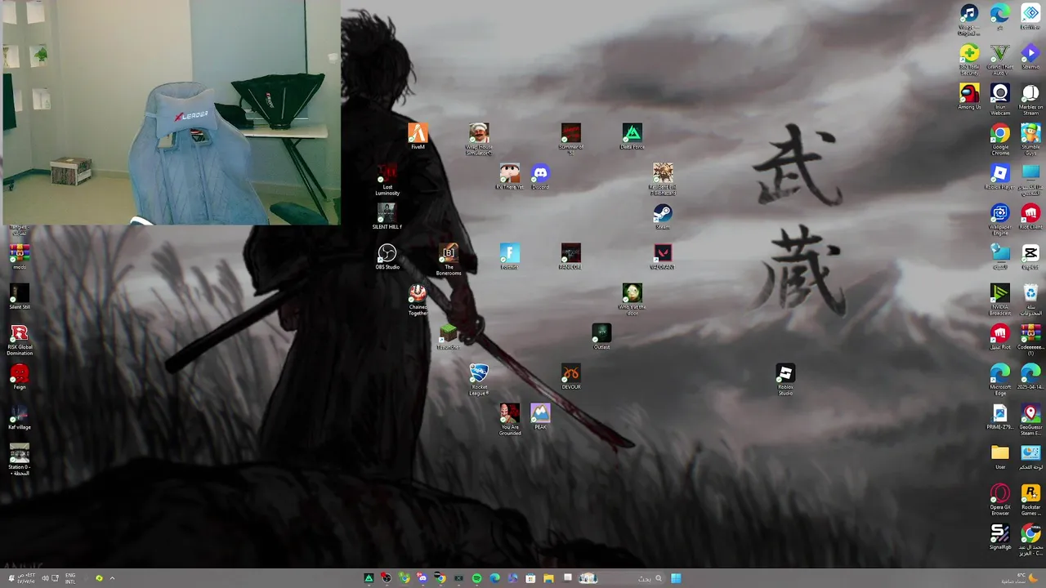Open the Recycle Bin icon
Screen dimensions: 1046x588
(1030, 300)
